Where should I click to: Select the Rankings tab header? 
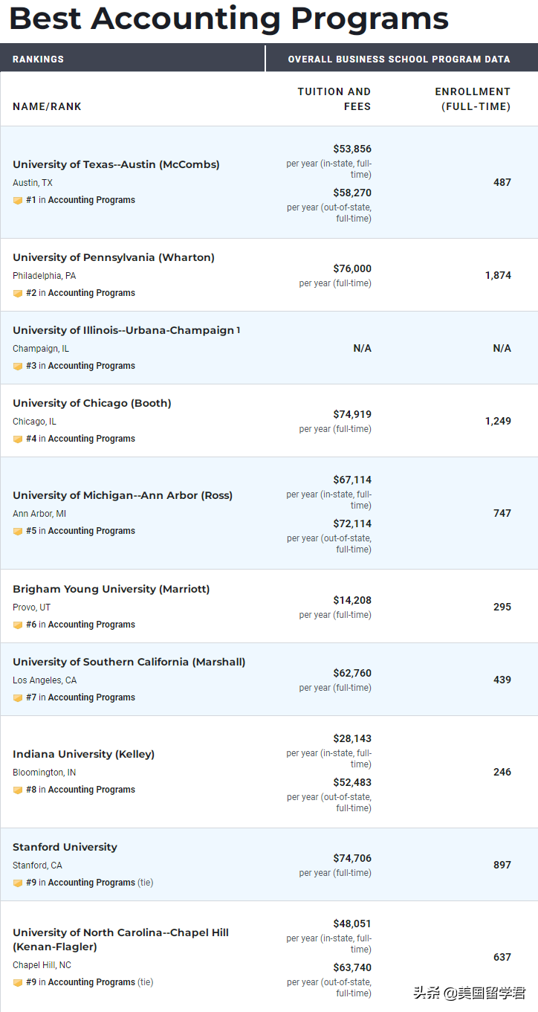39,59
